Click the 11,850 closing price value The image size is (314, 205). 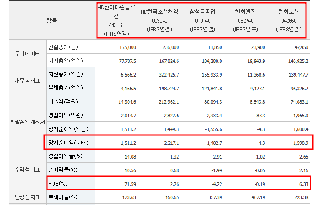point(215,47)
